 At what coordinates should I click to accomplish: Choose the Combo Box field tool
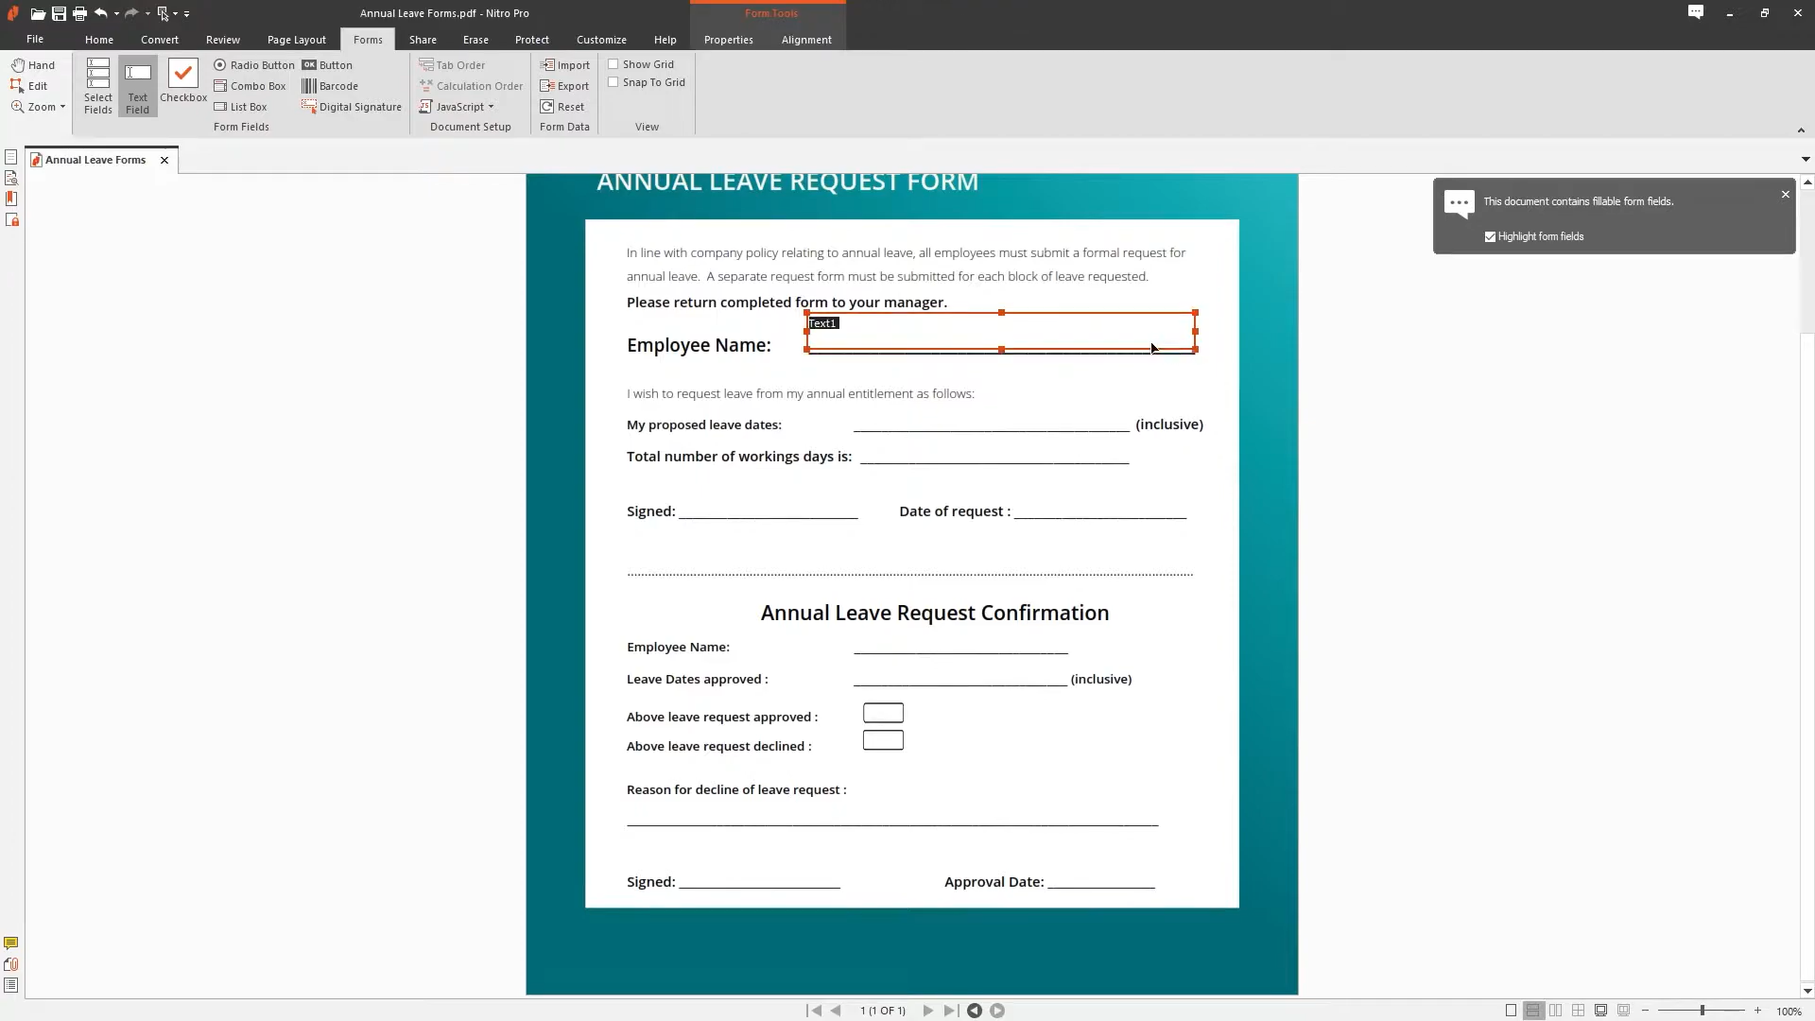click(251, 86)
